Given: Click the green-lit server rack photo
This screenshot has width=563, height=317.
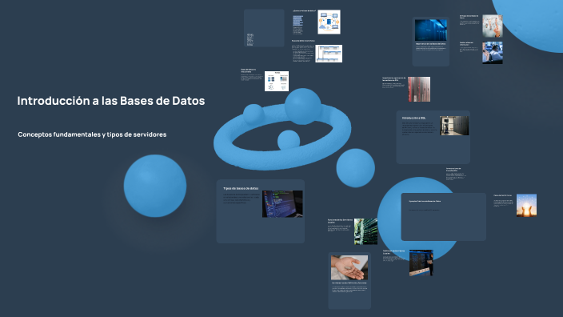Looking at the screenshot, I should 365,231.
